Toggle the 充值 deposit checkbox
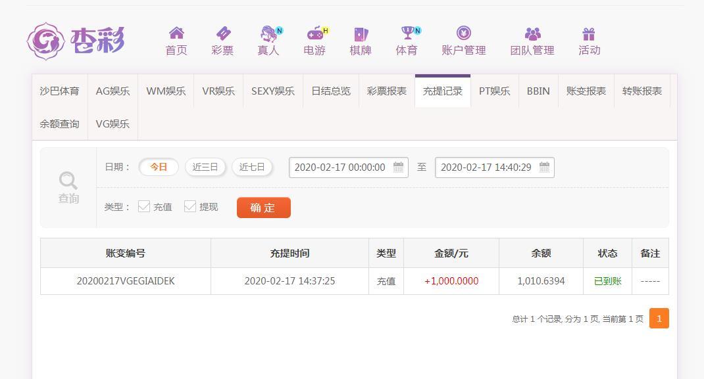The image size is (704, 379). [x=144, y=206]
